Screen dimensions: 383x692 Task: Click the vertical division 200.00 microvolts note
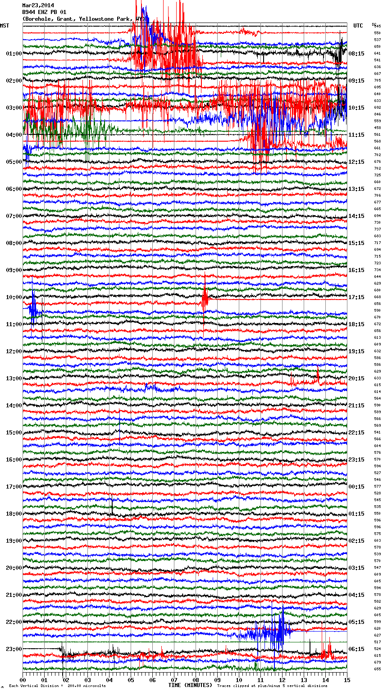tap(57, 686)
